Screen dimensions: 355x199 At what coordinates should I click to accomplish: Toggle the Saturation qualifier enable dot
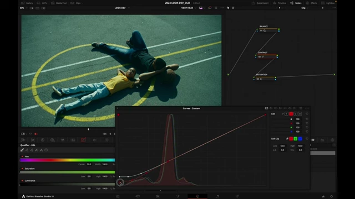point(22,169)
